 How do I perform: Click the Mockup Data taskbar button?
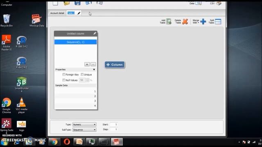(x=117, y=142)
